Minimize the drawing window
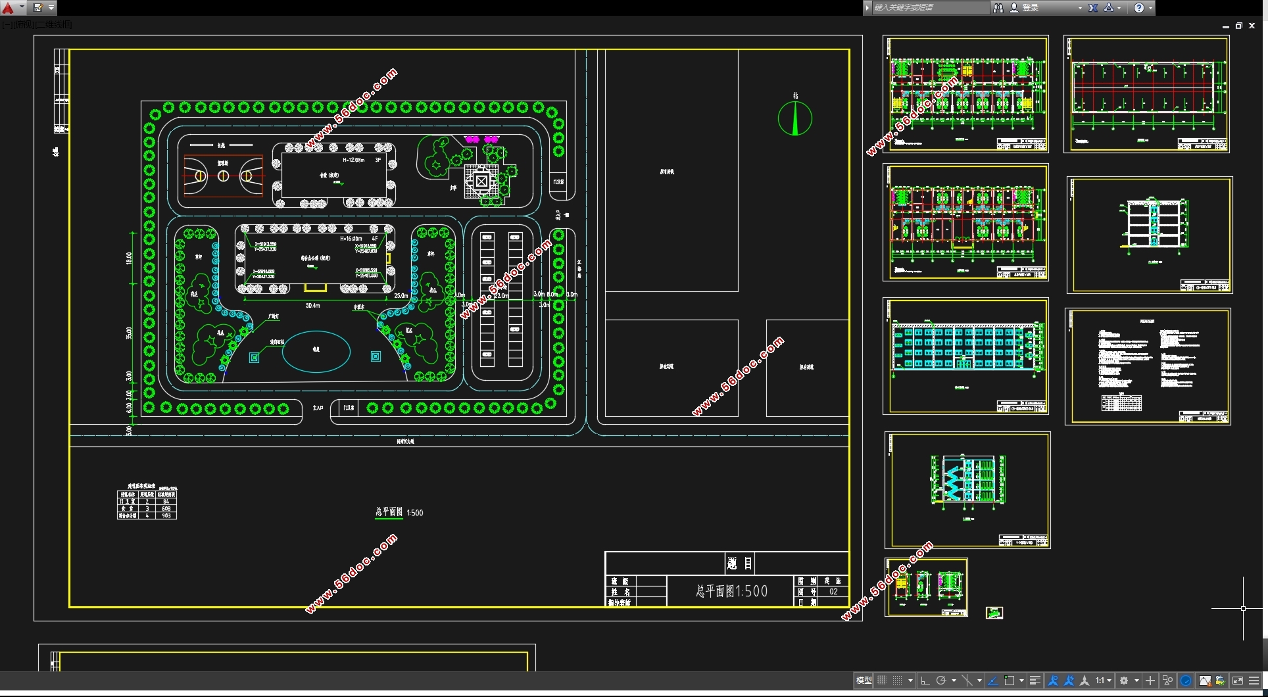The height and width of the screenshot is (697, 1268). pyautogui.click(x=1225, y=26)
